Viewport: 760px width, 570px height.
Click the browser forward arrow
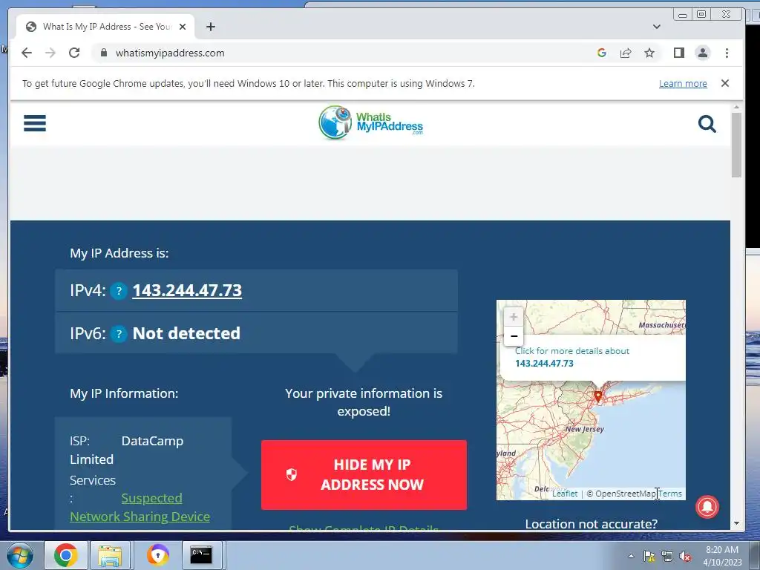(x=50, y=53)
